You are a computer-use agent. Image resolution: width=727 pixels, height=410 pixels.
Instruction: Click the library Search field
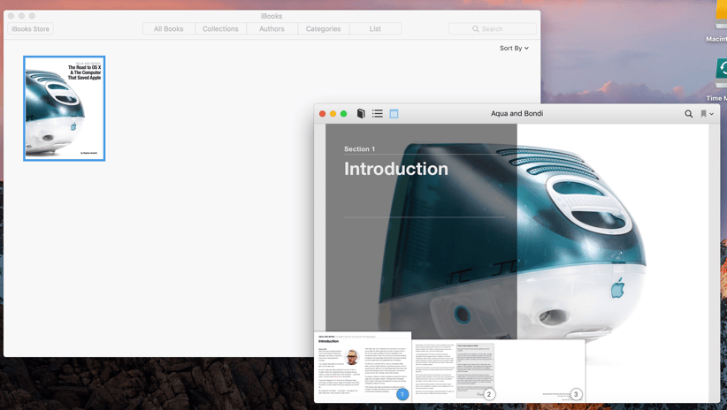click(x=493, y=29)
